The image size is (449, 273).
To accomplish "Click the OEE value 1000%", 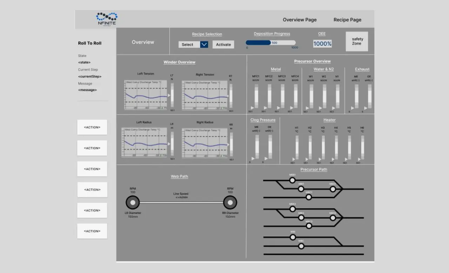I will (322, 44).
